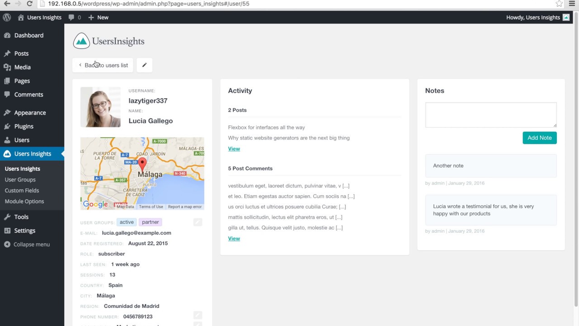Open the Users Insights submenu item

coord(23,169)
